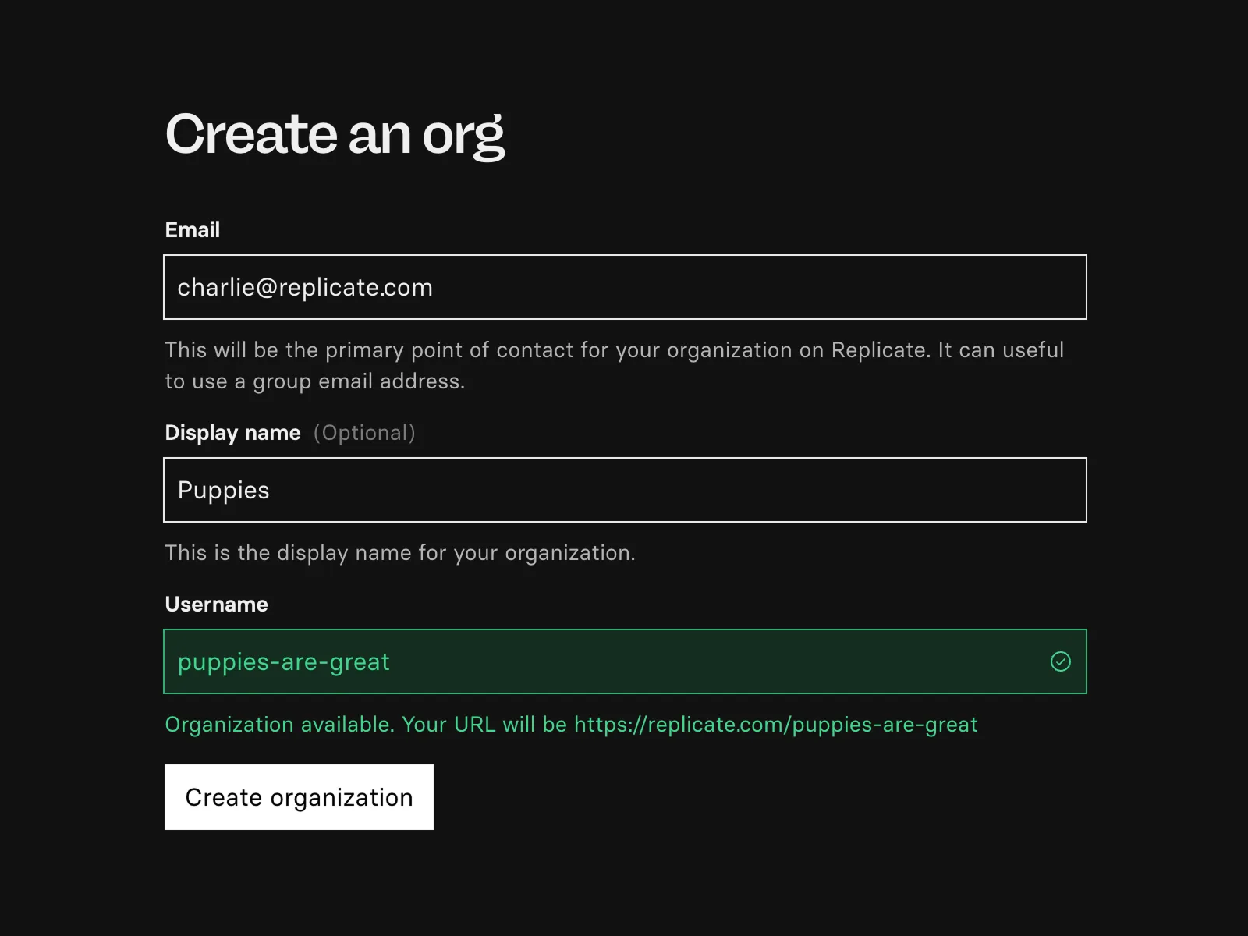The height and width of the screenshot is (936, 1248).
Task: Submit the Create organization button
Action: [x=299, y=797]
